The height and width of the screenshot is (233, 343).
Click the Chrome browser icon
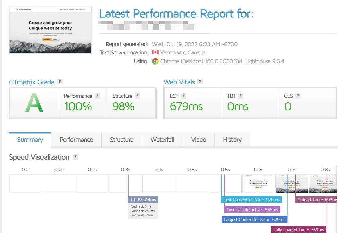point(155,61)
